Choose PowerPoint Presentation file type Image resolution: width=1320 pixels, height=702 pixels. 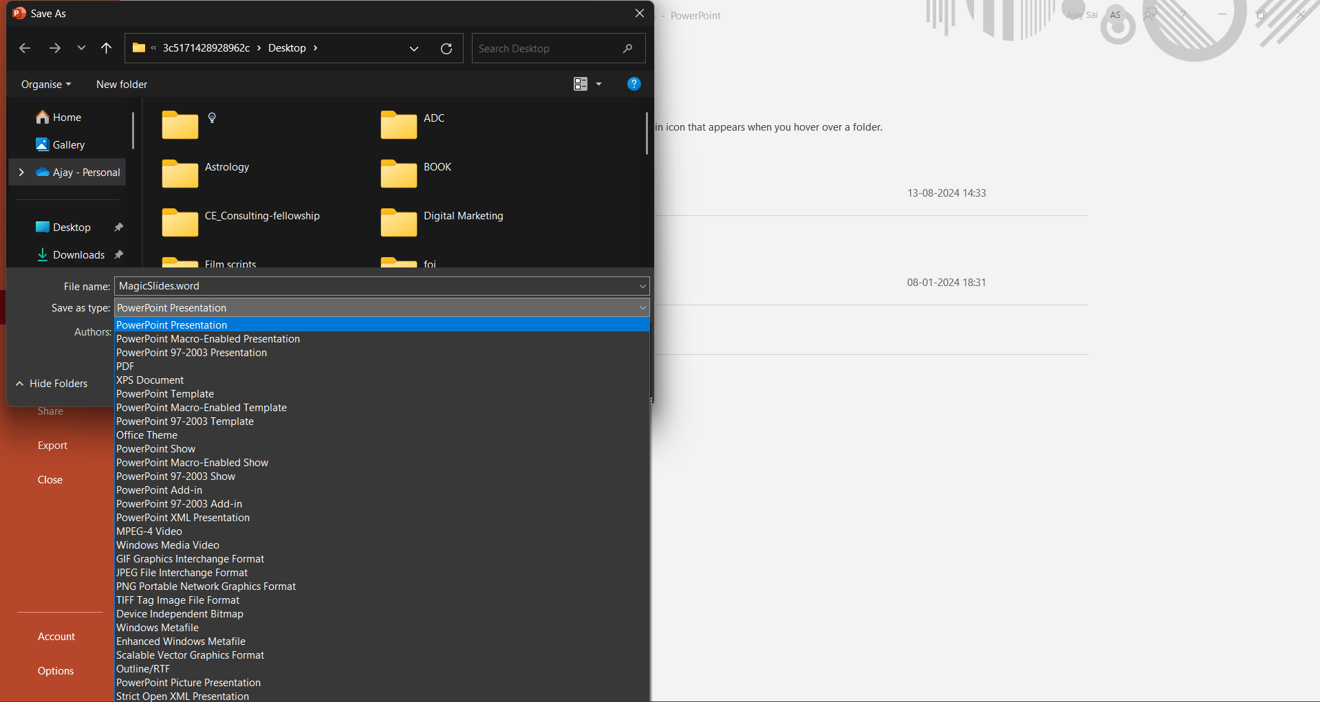382,325
